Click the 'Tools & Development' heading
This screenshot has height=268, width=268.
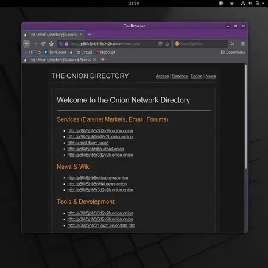pos(85,202)
